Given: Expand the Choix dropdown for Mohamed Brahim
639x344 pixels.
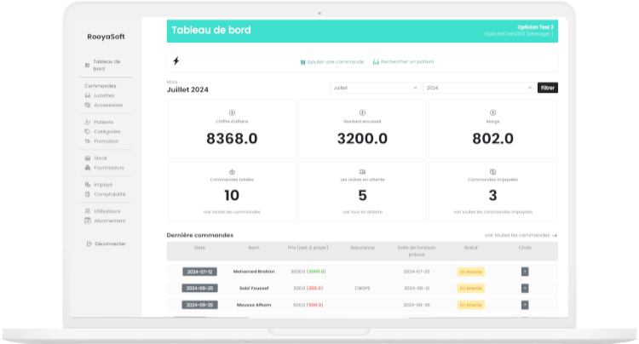Looking at the screenshot, I should pyautogui.click(x=525, y=272).
